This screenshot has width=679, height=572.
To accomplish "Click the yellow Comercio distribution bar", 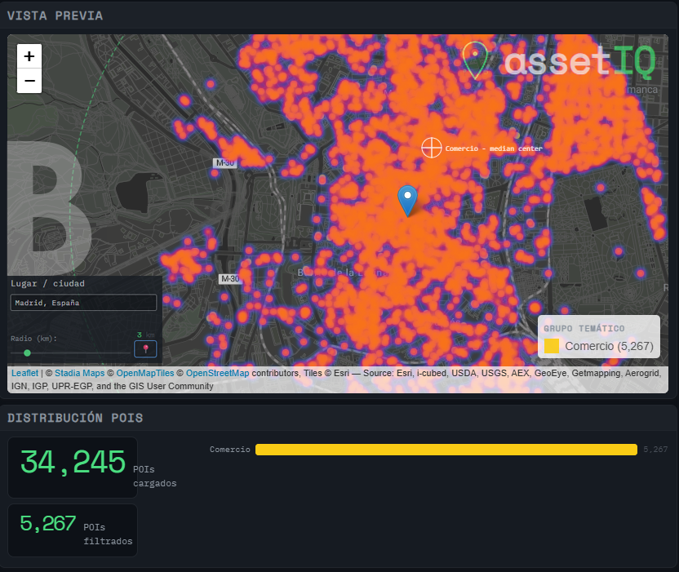I will coord(446,450).
